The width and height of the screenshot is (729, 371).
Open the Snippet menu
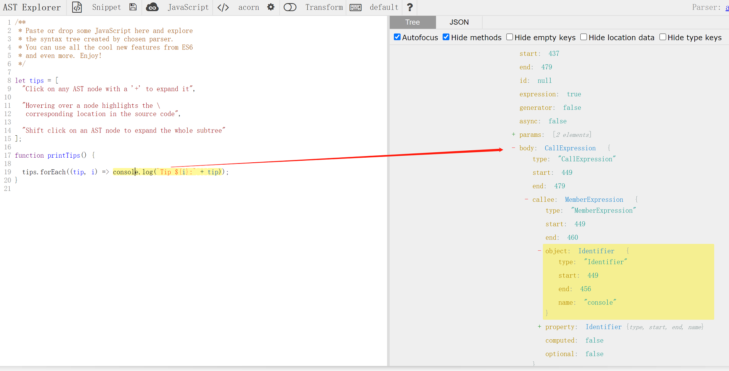click(x=107, y=7)
